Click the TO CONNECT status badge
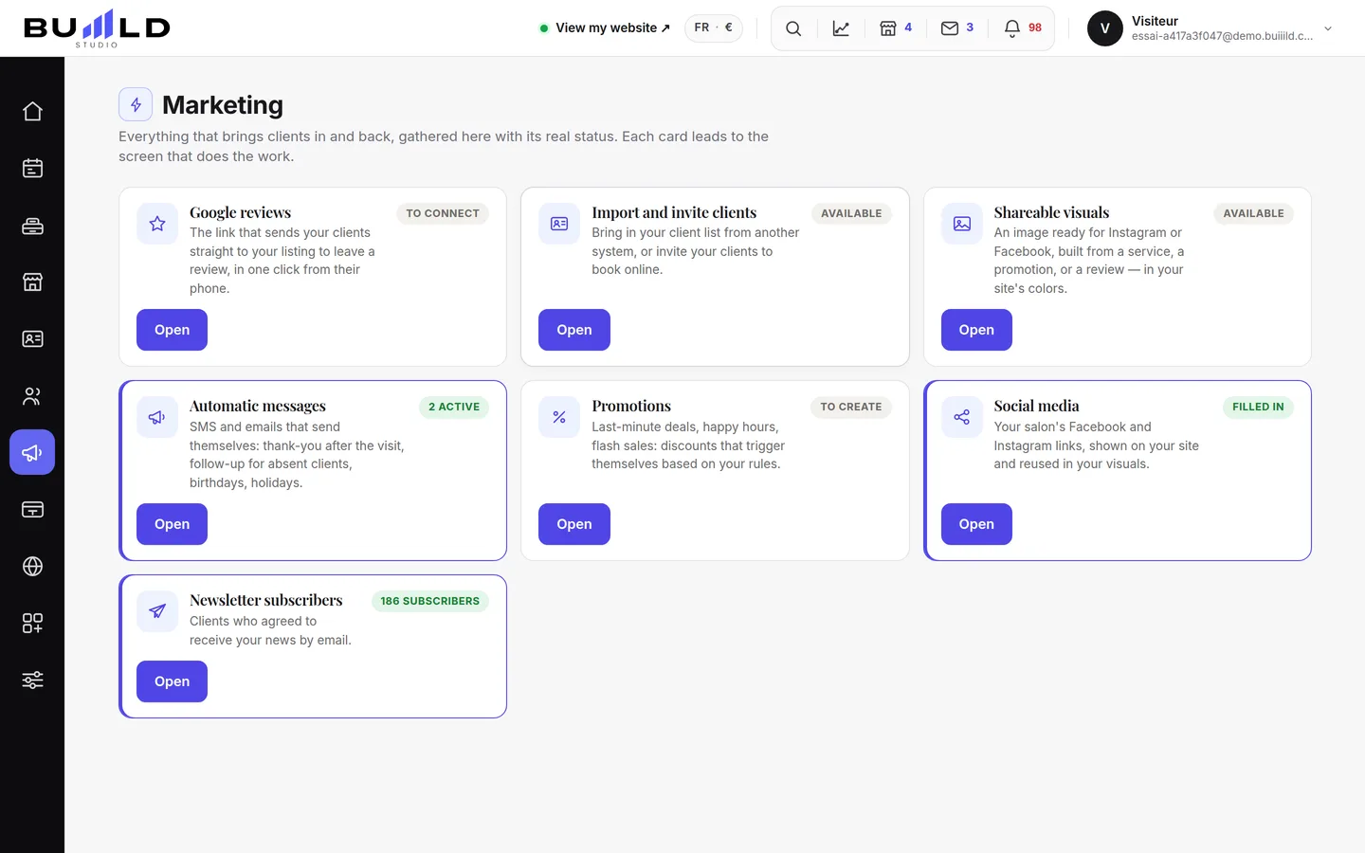 (443, 213)
